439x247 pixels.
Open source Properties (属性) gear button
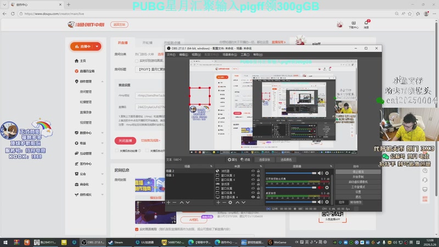[x=232, y=160]
